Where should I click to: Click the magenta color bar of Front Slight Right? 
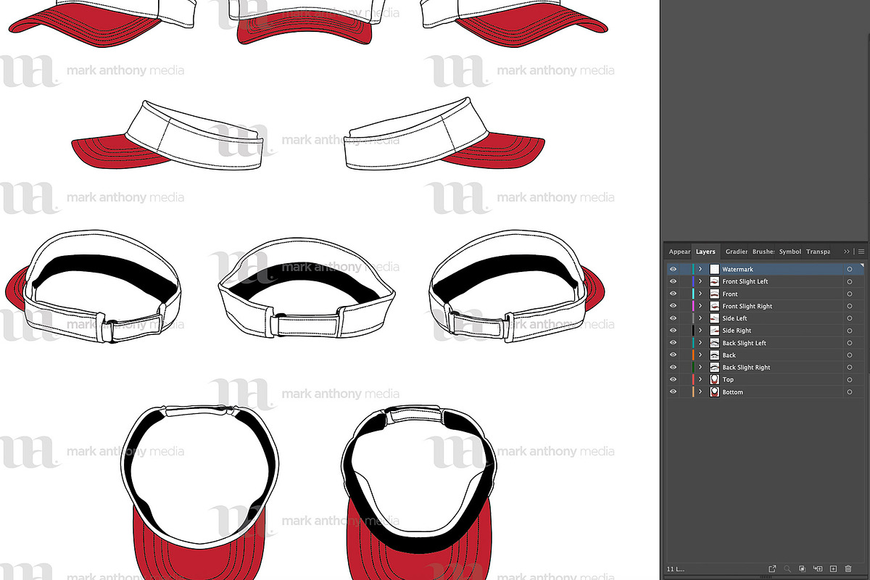point(692,306)
